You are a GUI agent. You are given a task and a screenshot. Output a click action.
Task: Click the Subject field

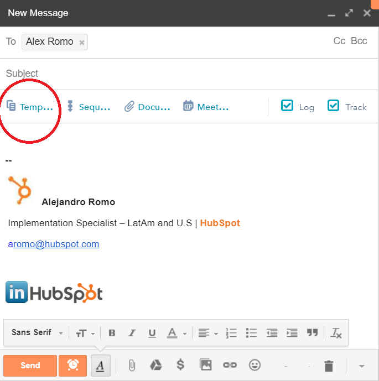coord(166,74)
